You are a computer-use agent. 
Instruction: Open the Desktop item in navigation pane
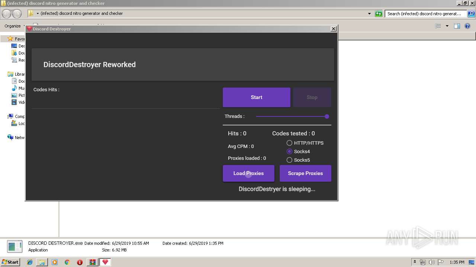18,46
